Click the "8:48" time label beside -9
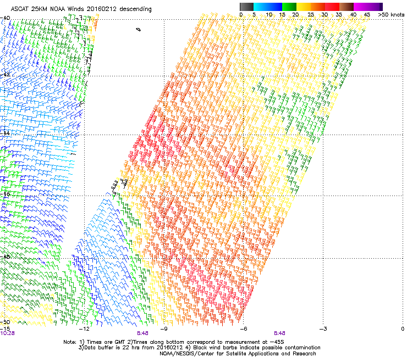Viewport: 407px width, 357px height. click(x=143, y=333)
